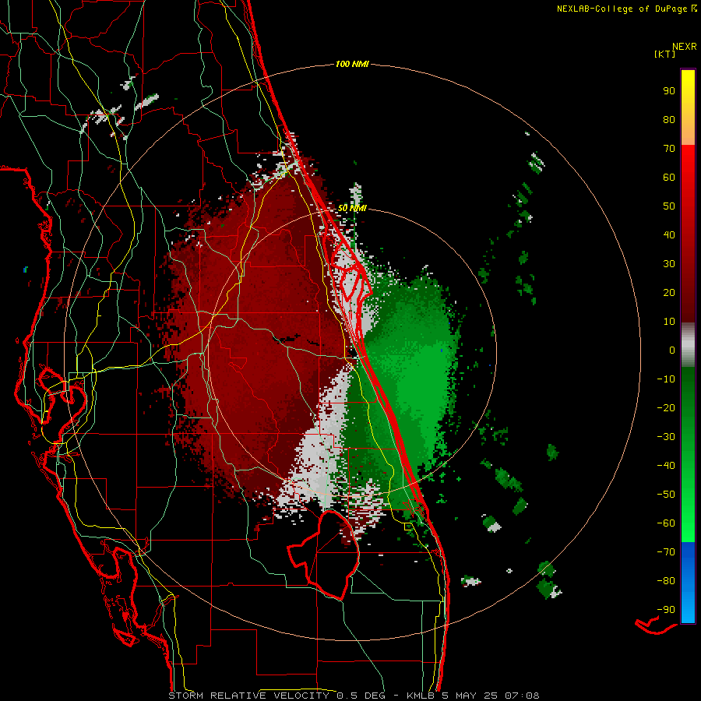Click the 40 value on velocity scale
The height and width of the screenshot is (701, 701).
coord(669,235)
